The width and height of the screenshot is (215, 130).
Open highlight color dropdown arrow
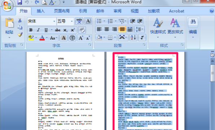pyautogui.click(x=36, y=38)
